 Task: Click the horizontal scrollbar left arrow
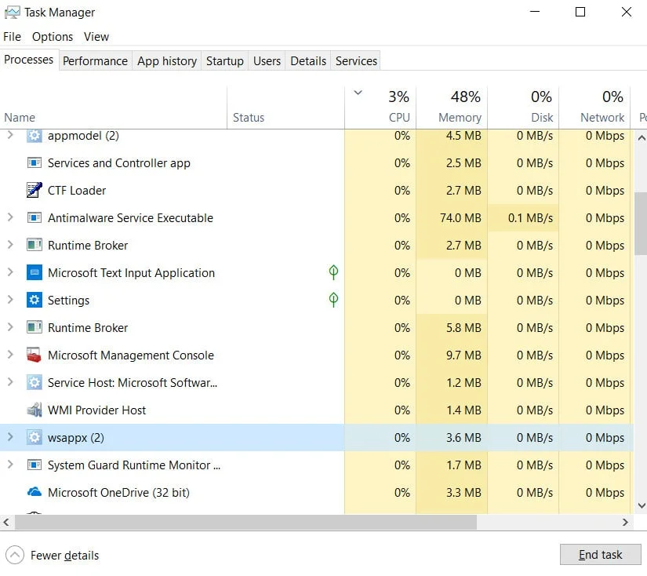pos(6,523)
